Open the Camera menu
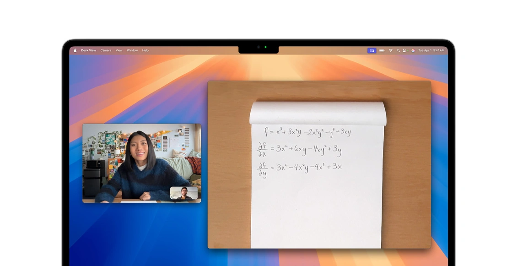517x266 pixels. [x=106, y=50]
